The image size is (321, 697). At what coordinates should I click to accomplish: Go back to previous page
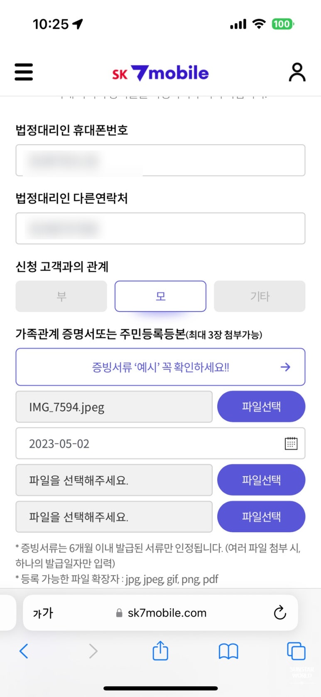tap(24, 651)
